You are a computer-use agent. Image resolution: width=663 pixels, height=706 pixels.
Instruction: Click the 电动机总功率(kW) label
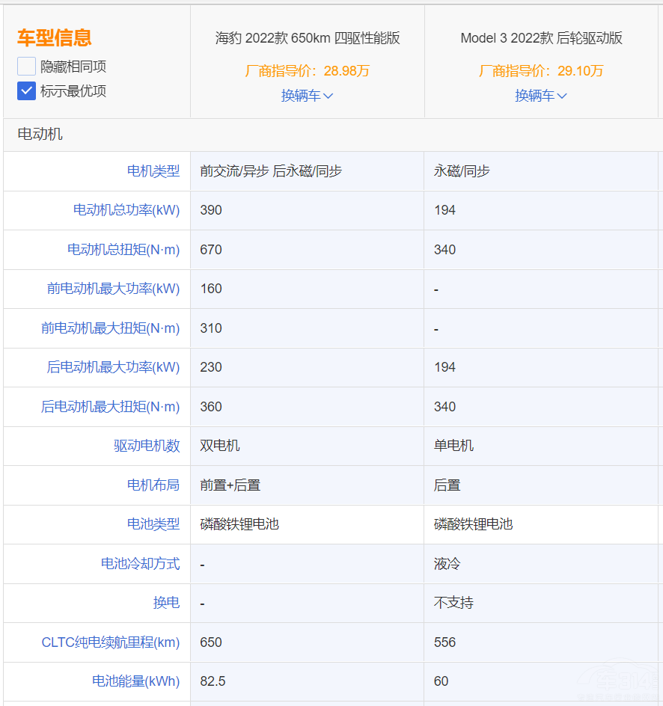126,210
